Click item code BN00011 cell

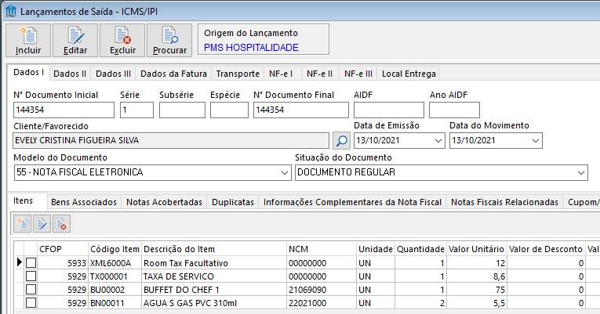click(x=115, y=303)
